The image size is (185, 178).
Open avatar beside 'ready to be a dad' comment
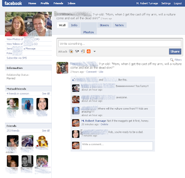76,134
